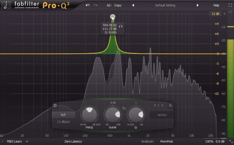Open the Zero Latency processing mode menu
234x145 pixels.
73,141
